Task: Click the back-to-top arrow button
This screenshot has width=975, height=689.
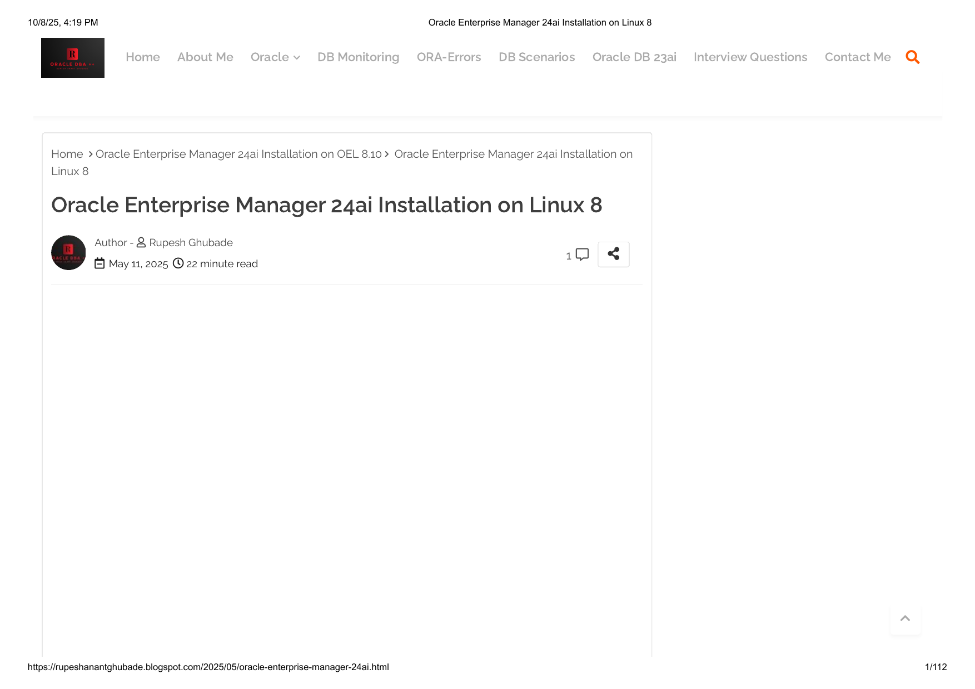Action: tap(905, 618)
